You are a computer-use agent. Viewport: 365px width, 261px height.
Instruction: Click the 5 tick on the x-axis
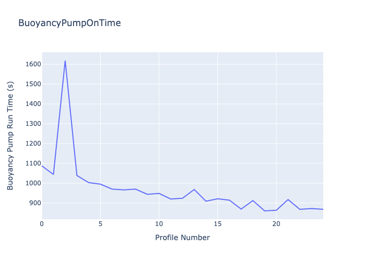[x=100, y=223]
